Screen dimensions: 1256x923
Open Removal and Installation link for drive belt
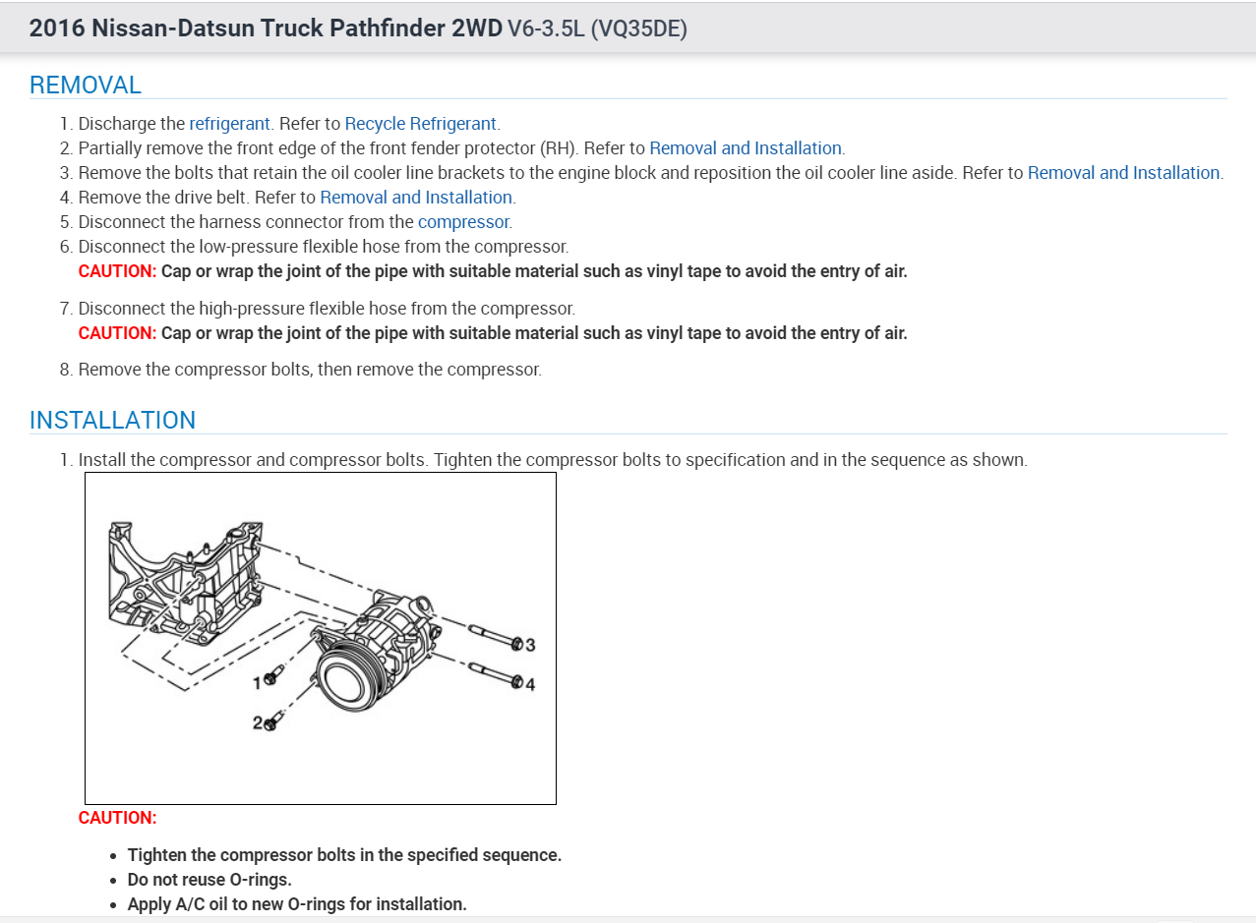pos(416,198)
